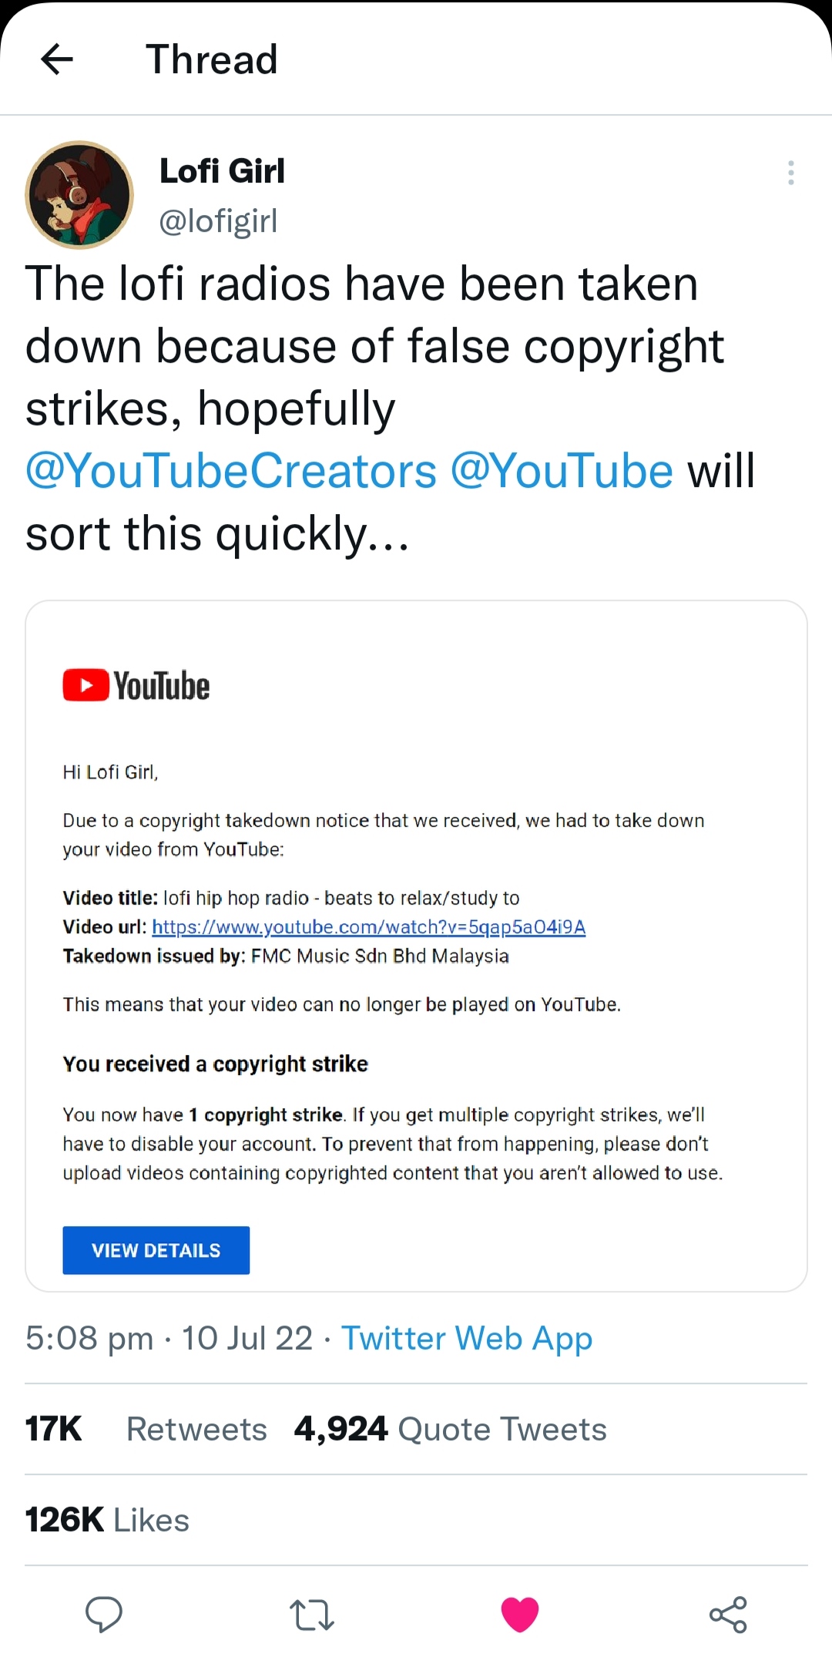Open the @YouTube mention link
Screen dimensions: 832x1657
click(x=562, y=471)
